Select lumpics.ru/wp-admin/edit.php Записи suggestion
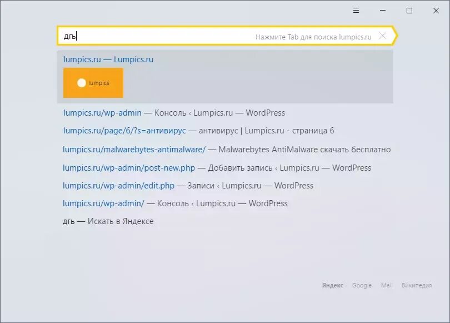This screenshot has height=323, width=450. pyautogui.click(x=188, y=186)
